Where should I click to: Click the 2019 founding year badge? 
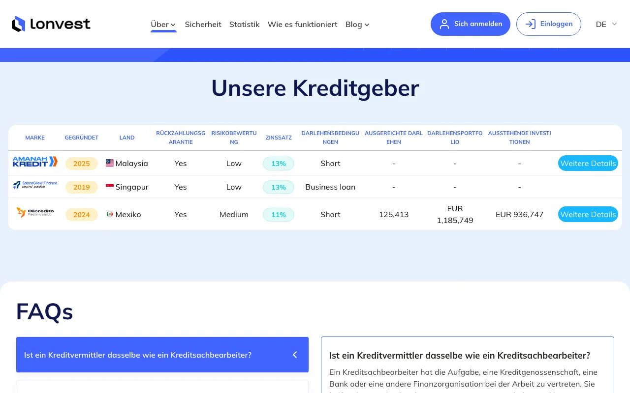click(82, 187)
